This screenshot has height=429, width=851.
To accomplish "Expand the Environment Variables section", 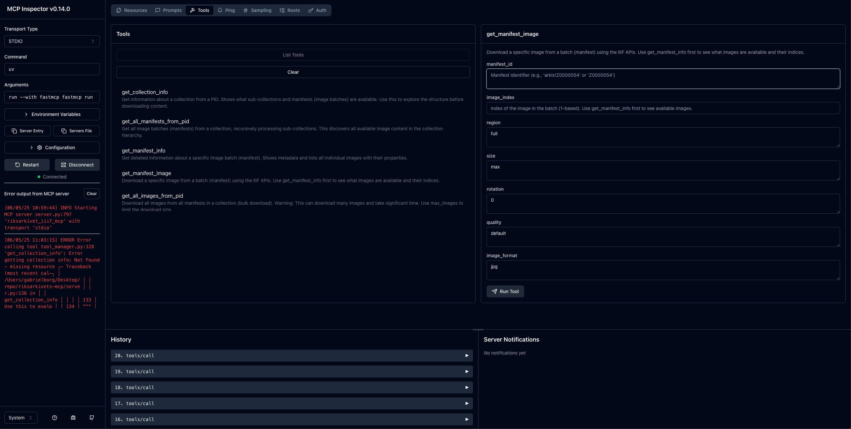I will click(52, 114).
